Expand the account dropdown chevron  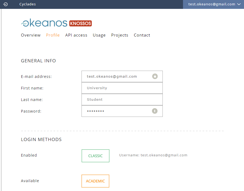pos(239,4)
